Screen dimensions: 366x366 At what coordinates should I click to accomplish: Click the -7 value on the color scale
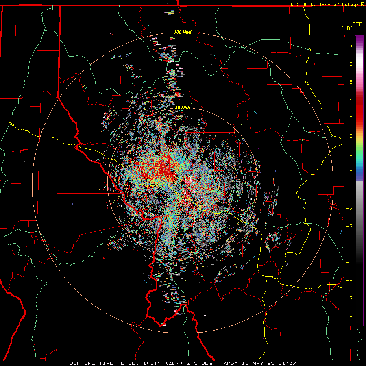point(349,298)
